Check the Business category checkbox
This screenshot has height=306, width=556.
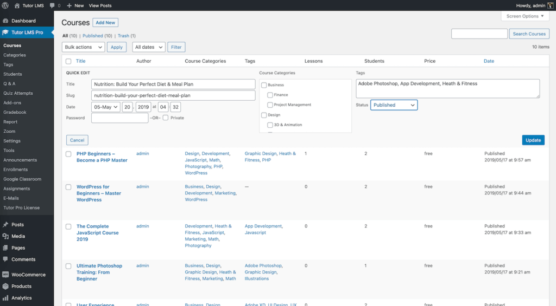pyautogui.click(x=264, y=85)
